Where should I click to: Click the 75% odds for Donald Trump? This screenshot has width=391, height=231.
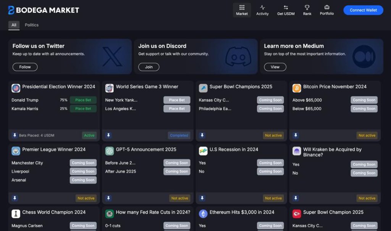64,100
